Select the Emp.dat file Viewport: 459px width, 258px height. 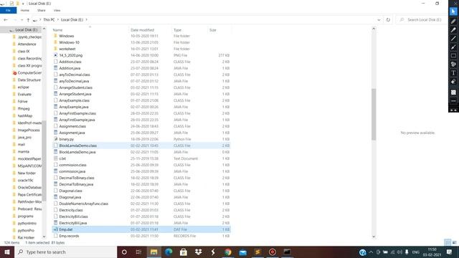pos(141,229)
